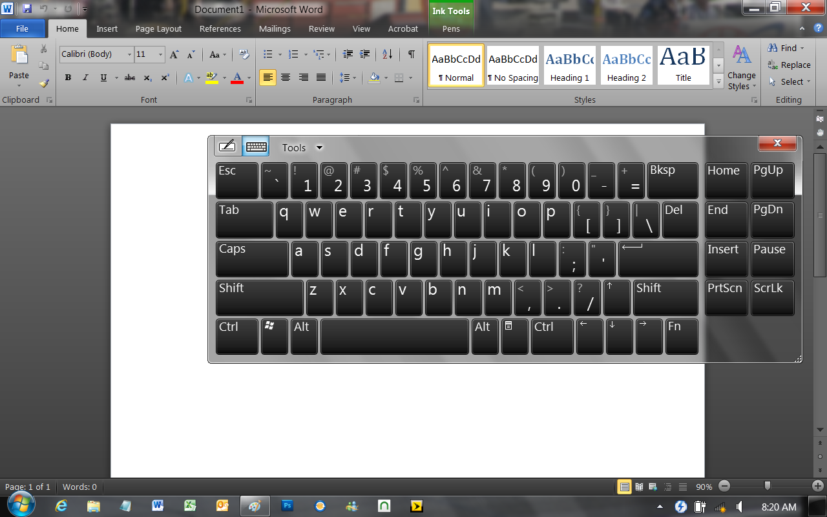Switch to the Insert tab
Viewport: 827px width, 517px height.
pos(107,28)
